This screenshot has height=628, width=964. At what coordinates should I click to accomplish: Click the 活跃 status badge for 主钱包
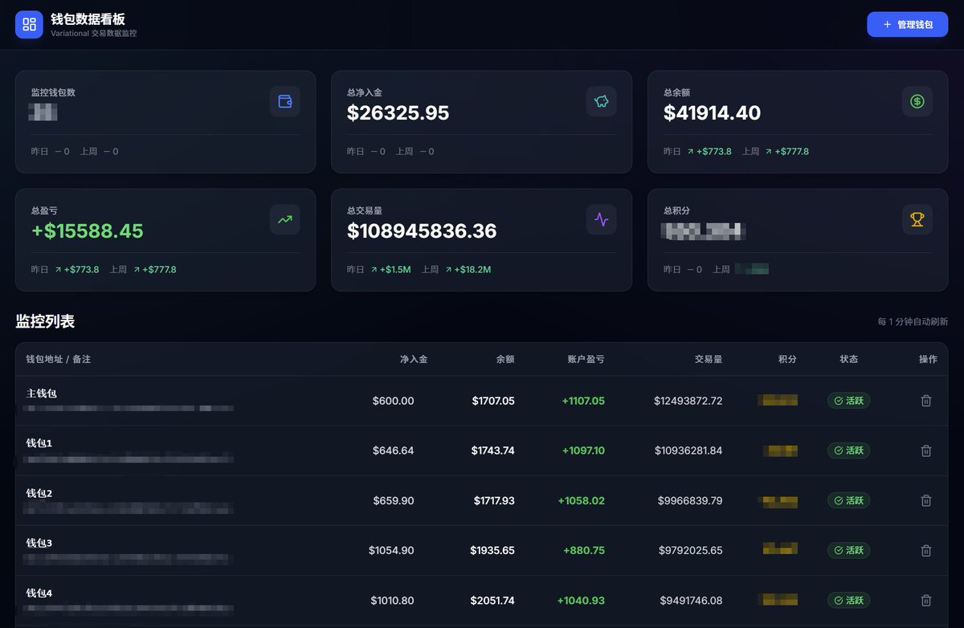tap(849, 401)
